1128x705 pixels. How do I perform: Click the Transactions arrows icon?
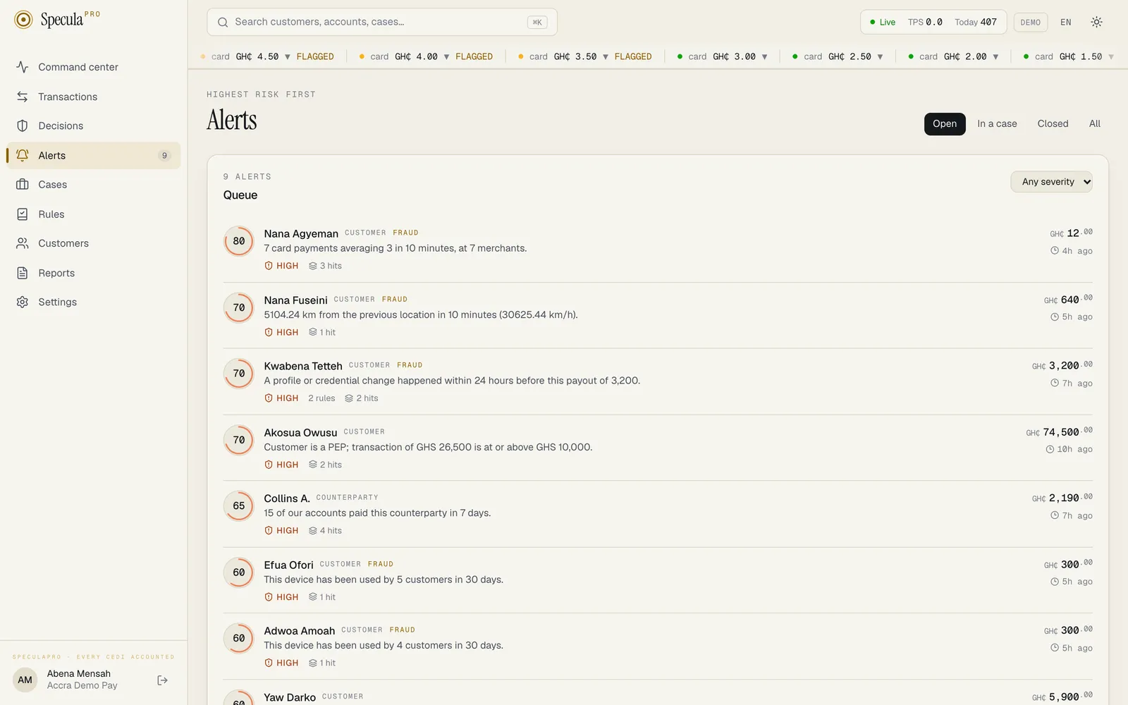pyautogui.click(x=23, y=97)
